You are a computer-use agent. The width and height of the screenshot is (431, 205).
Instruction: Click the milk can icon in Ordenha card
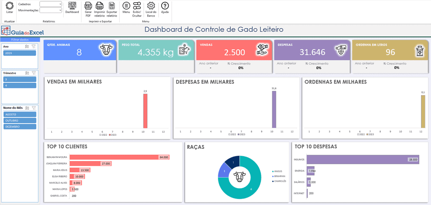(x=420, y=51)
